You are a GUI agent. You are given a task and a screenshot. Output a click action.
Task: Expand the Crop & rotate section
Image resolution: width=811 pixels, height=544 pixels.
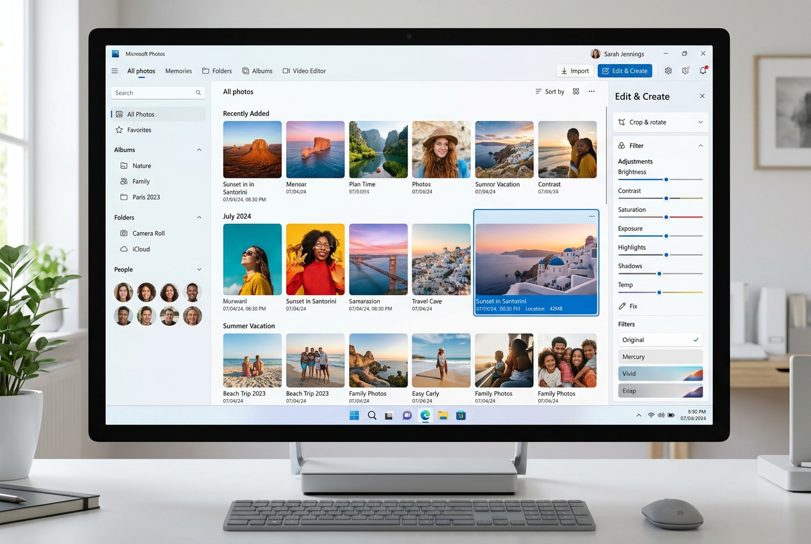(700, 122)
